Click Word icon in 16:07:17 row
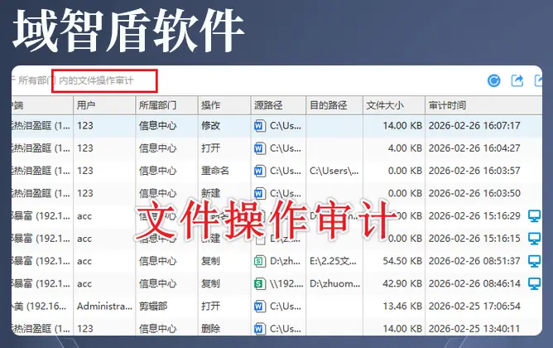The width and height of the screenshot is (553, 348). 260,126
